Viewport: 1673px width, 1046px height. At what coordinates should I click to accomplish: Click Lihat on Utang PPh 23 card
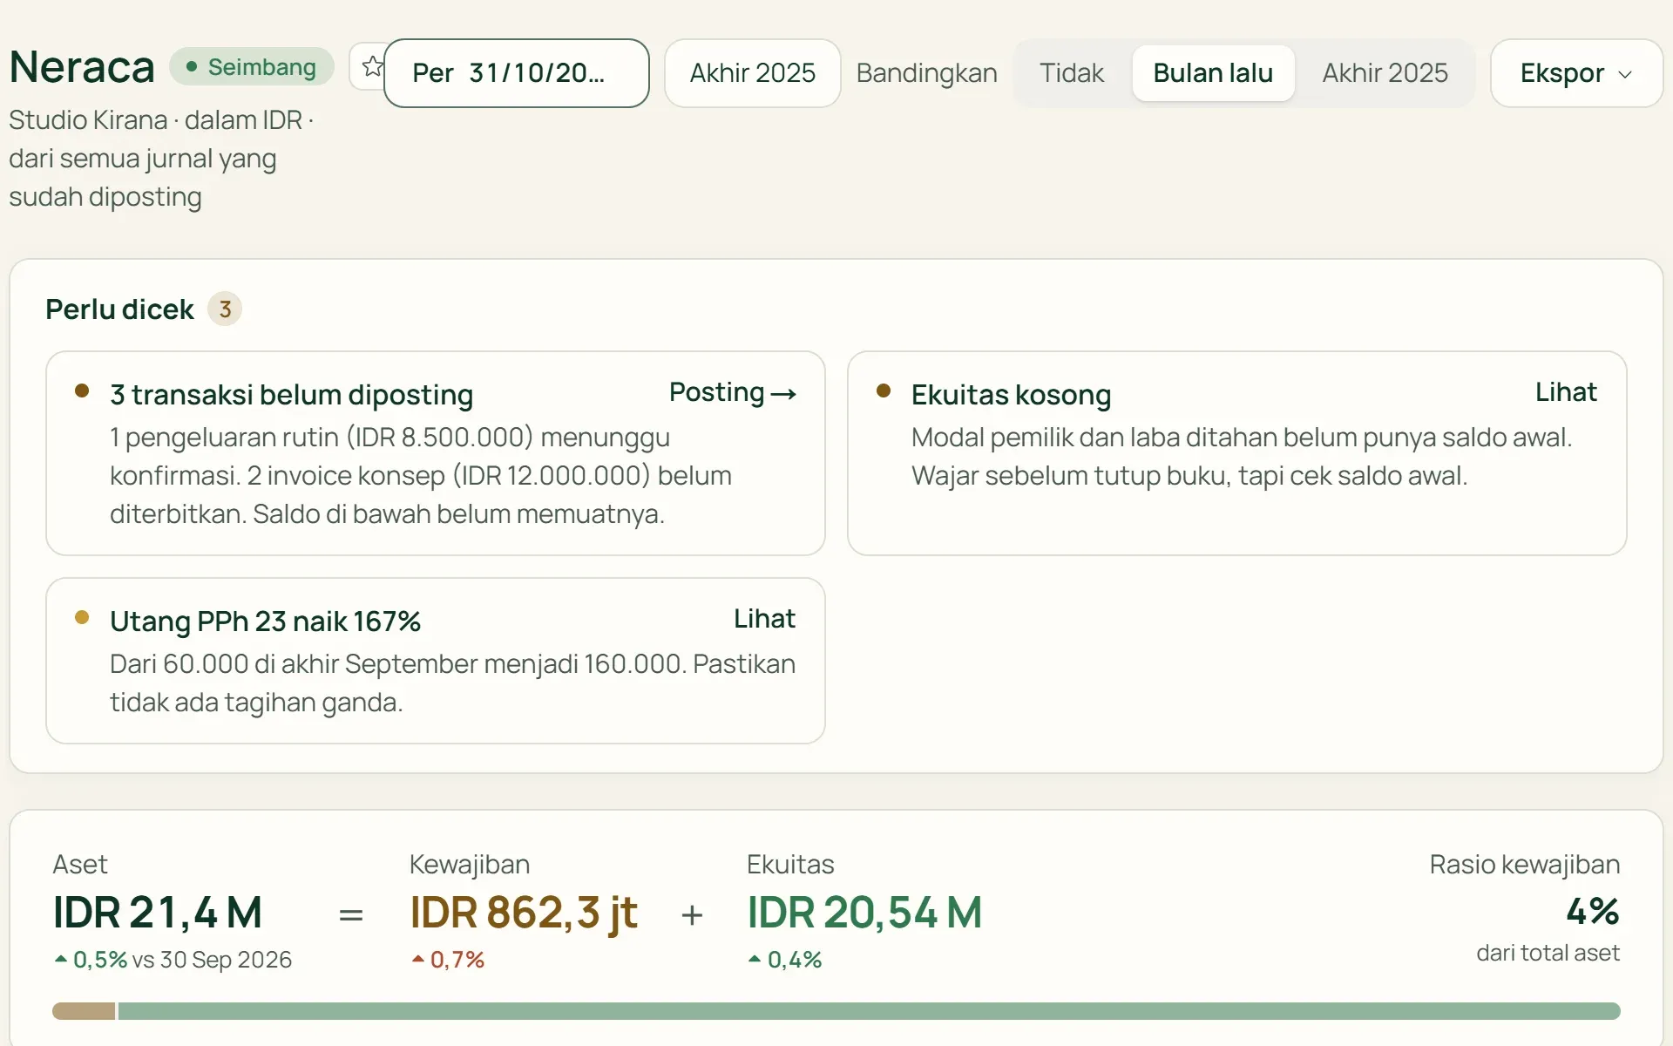pyautogui.click(x=764, y=619)
